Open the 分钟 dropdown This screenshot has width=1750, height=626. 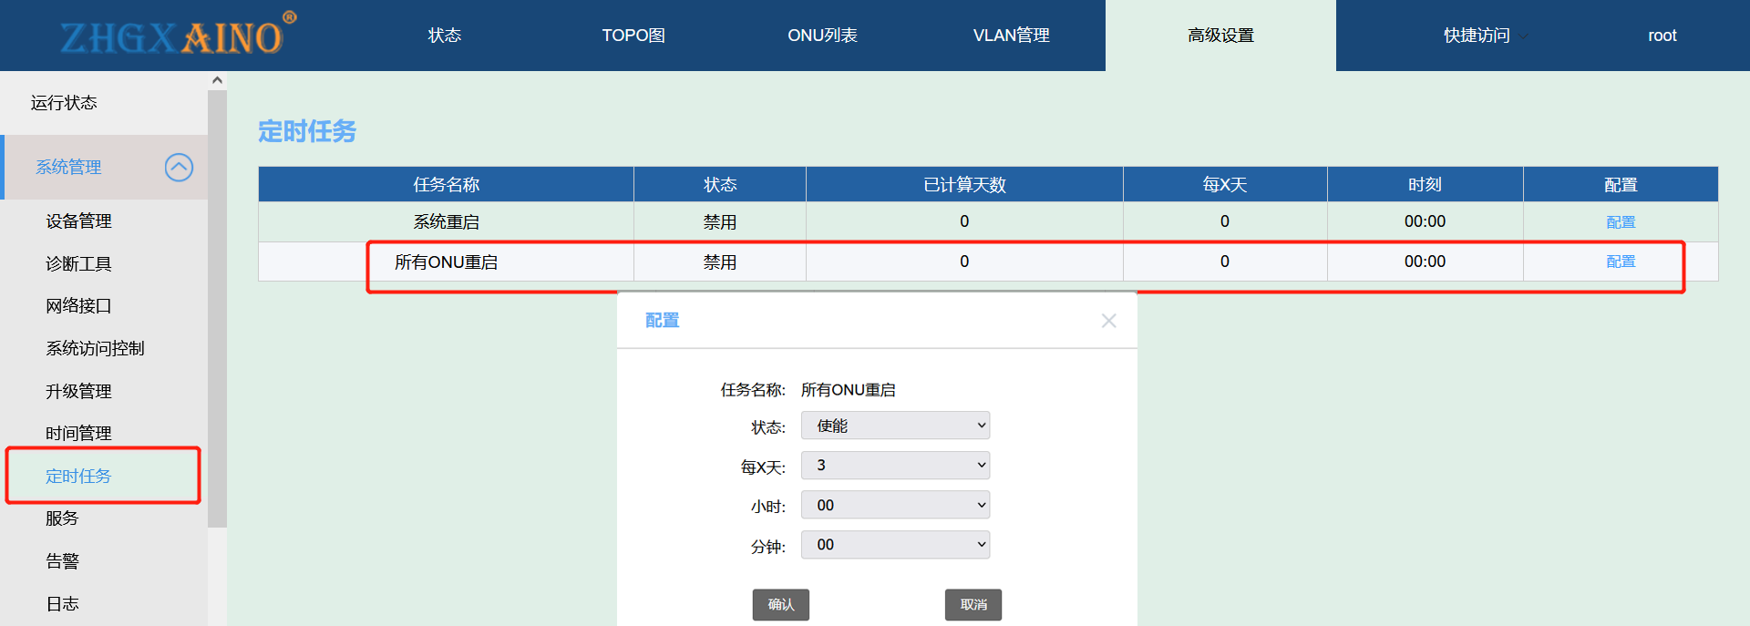pos(895,545)
